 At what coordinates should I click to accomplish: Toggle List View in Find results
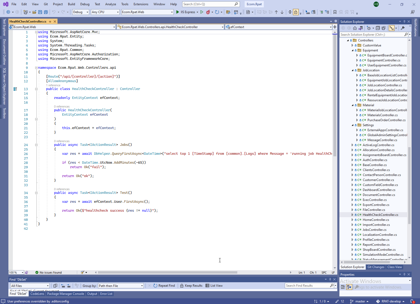click(x=214, y=286)
